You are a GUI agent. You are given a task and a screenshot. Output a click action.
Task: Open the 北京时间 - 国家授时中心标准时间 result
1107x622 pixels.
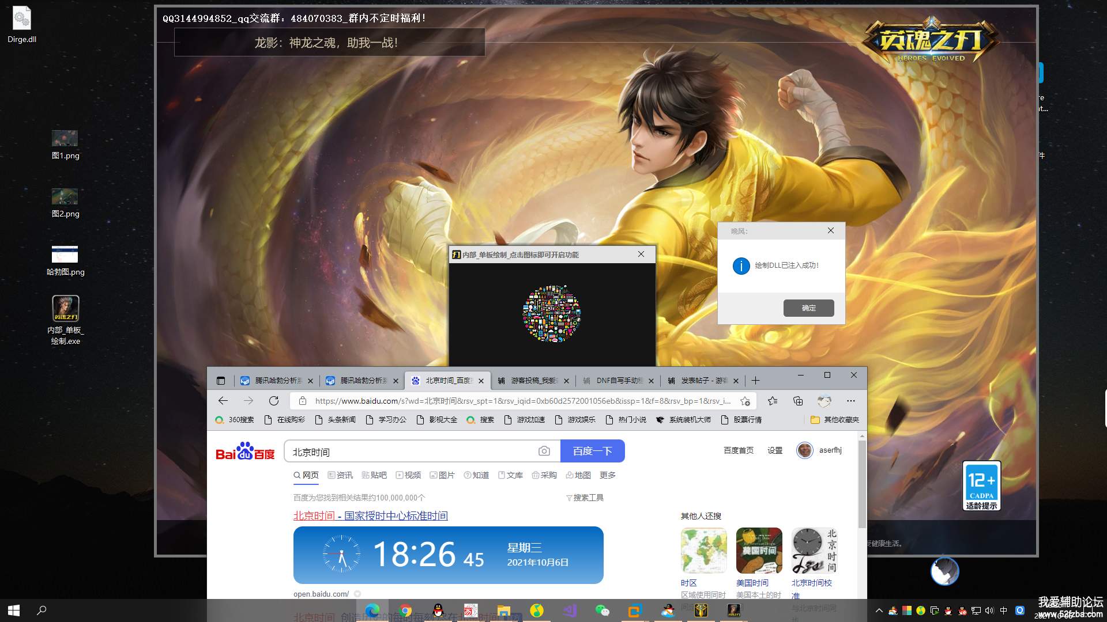(371, 515)
